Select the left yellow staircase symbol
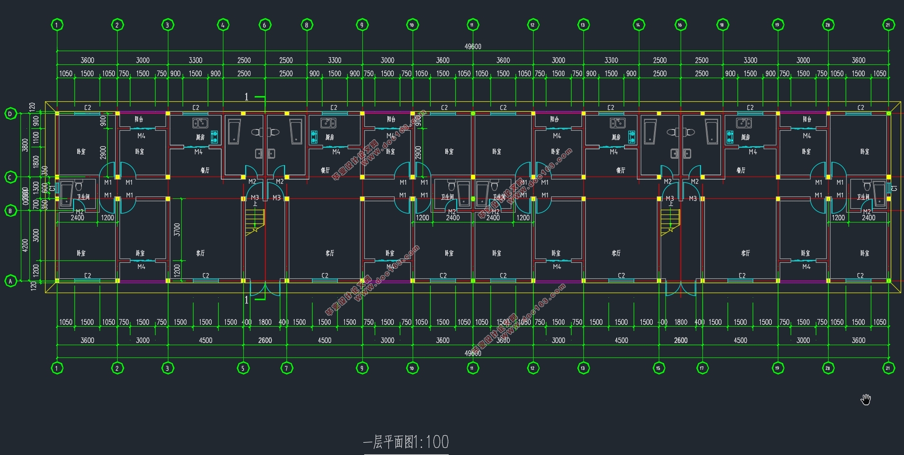Viewport: 904px width, 455px height. (x=255, y=222)
